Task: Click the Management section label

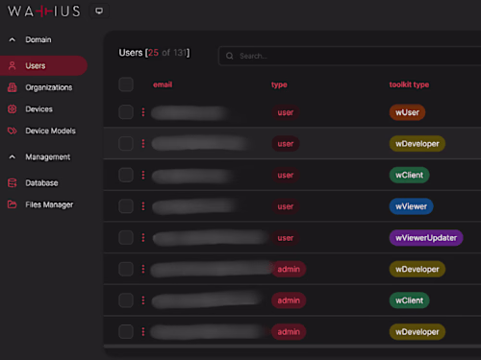Action: (x=48, y=157)
